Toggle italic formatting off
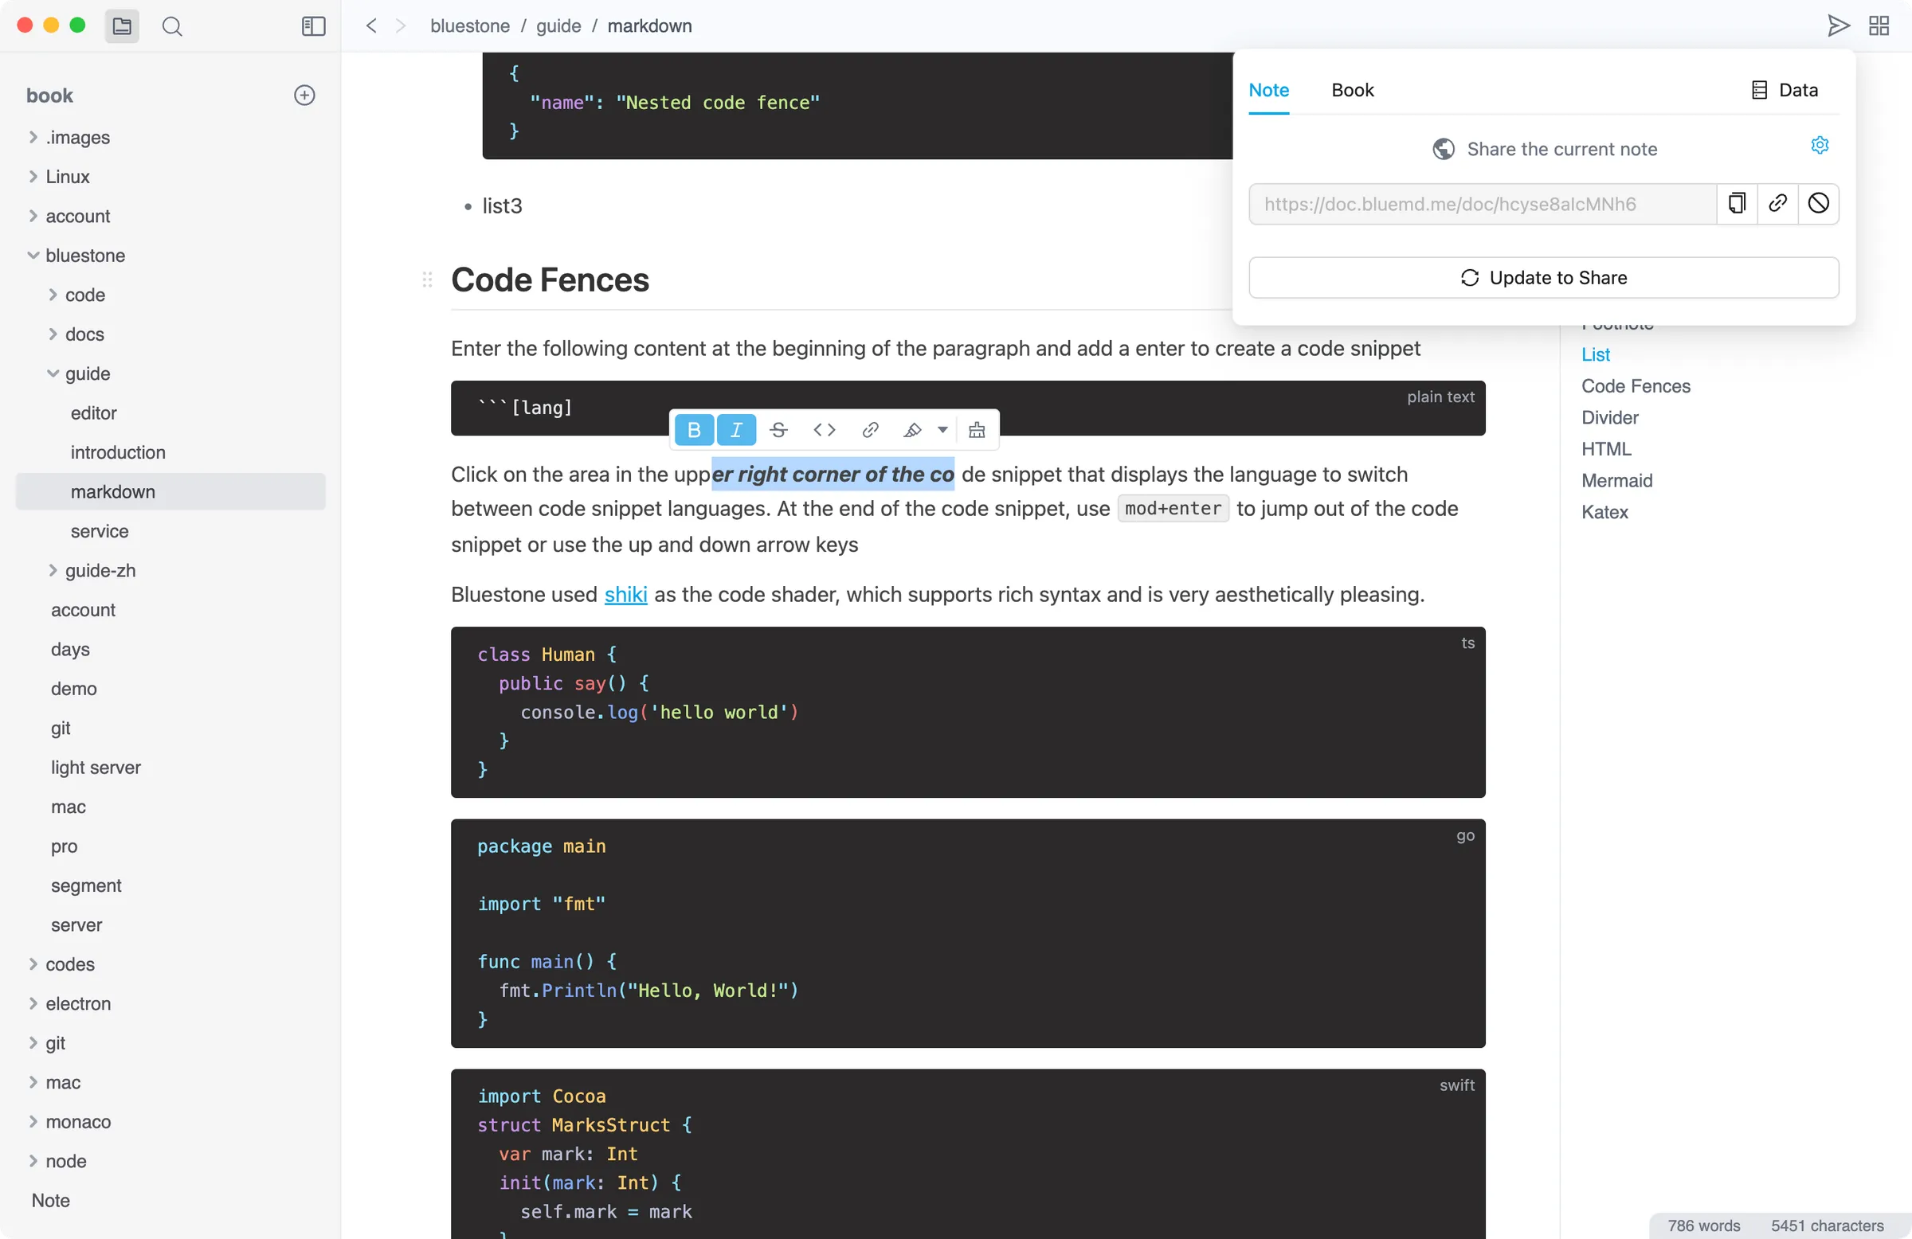 coord(736,431)
